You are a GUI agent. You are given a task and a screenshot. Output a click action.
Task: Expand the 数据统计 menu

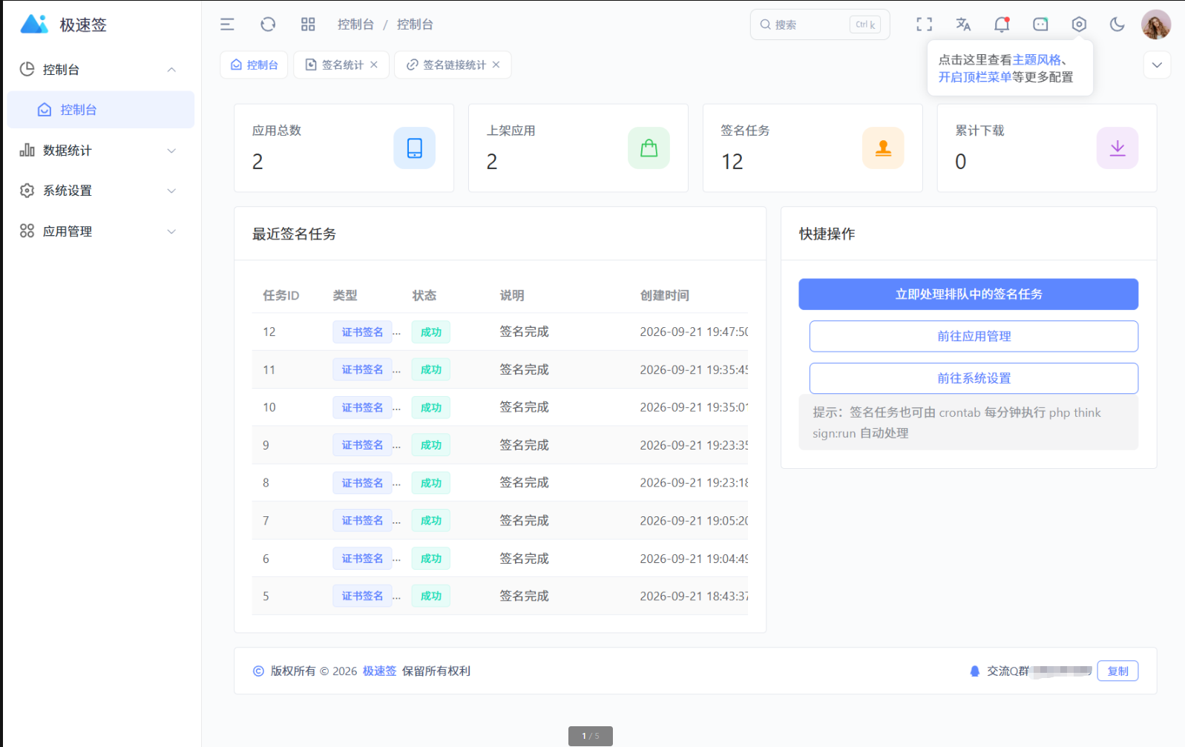coord(101,151)
